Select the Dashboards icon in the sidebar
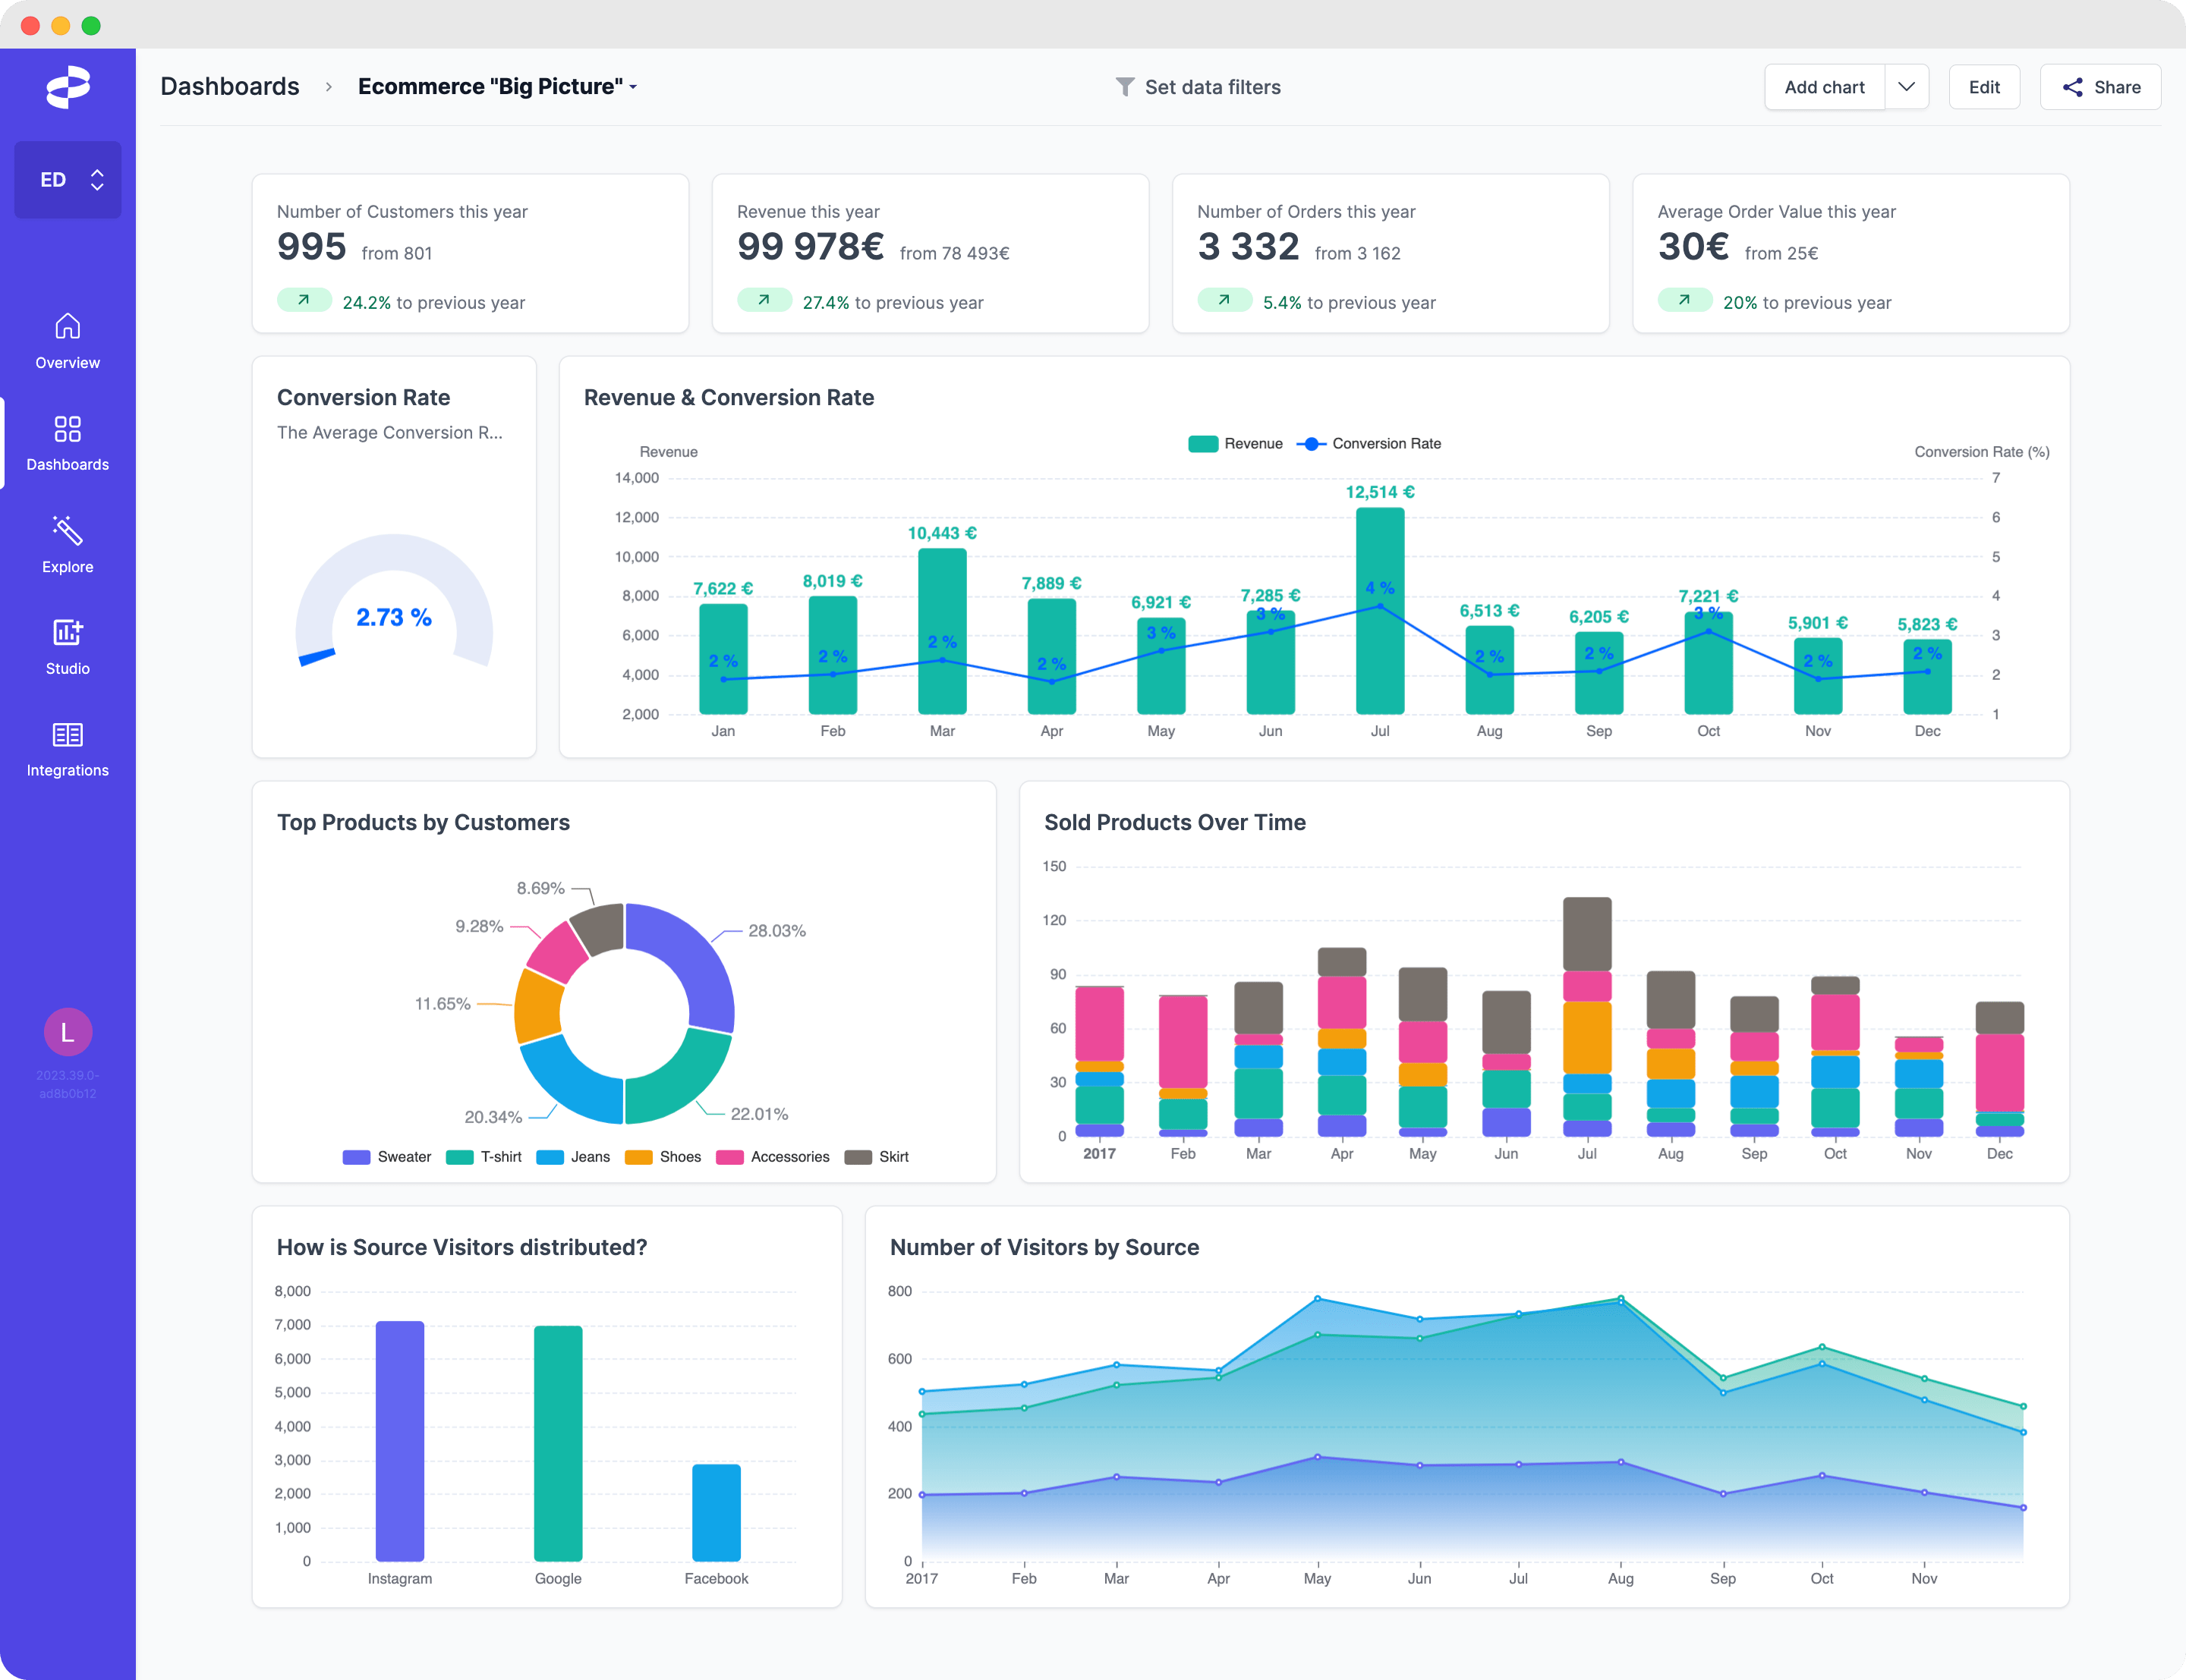 (x=67, y=430)
